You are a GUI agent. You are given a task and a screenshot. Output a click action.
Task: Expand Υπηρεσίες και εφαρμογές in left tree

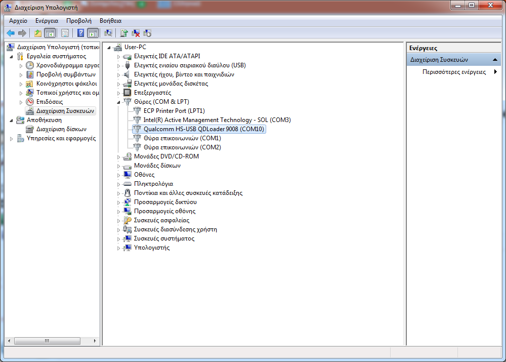[12, 138]
